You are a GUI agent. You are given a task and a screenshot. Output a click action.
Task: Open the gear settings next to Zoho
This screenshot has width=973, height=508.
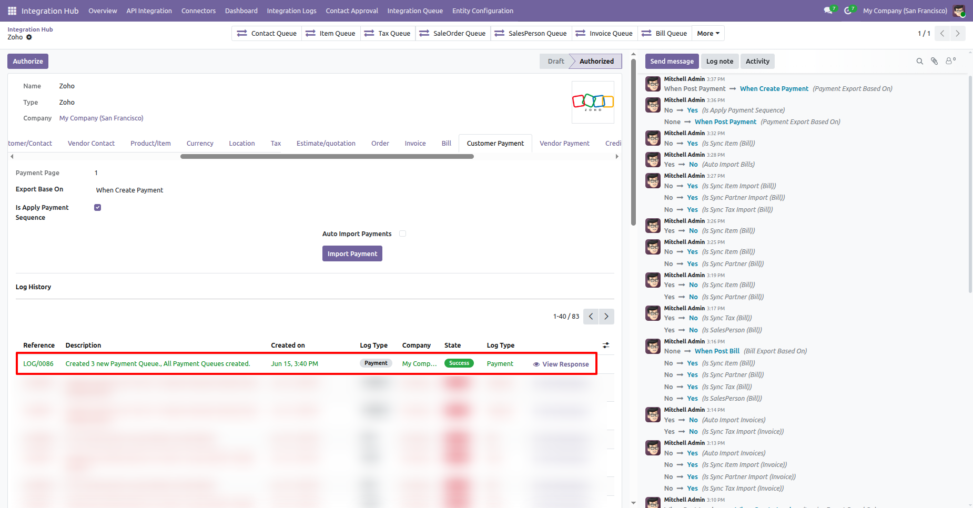click(29, 37)
